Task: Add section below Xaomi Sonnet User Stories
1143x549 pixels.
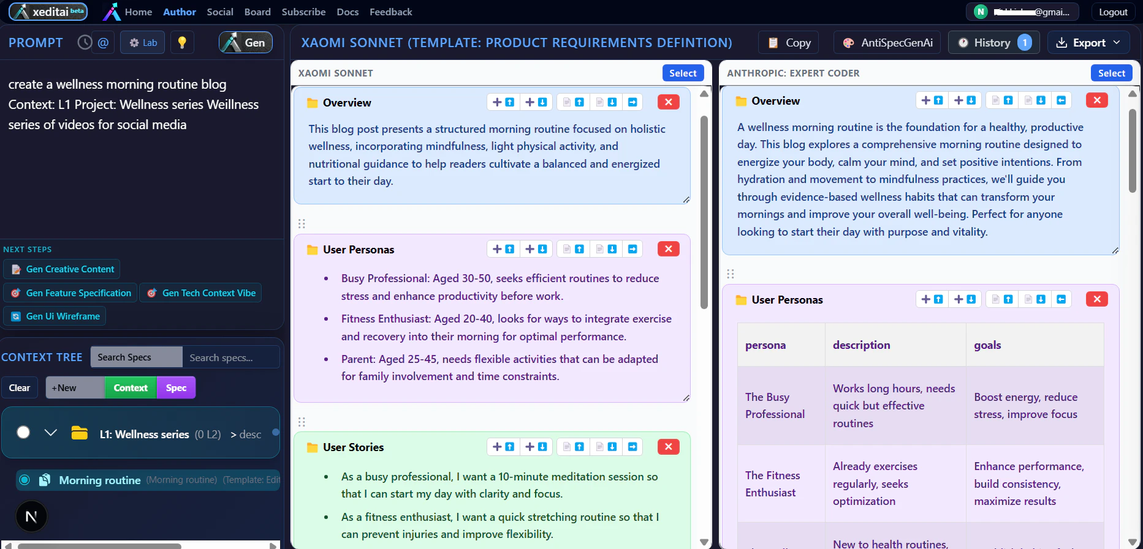Action: tap(536, 447)
